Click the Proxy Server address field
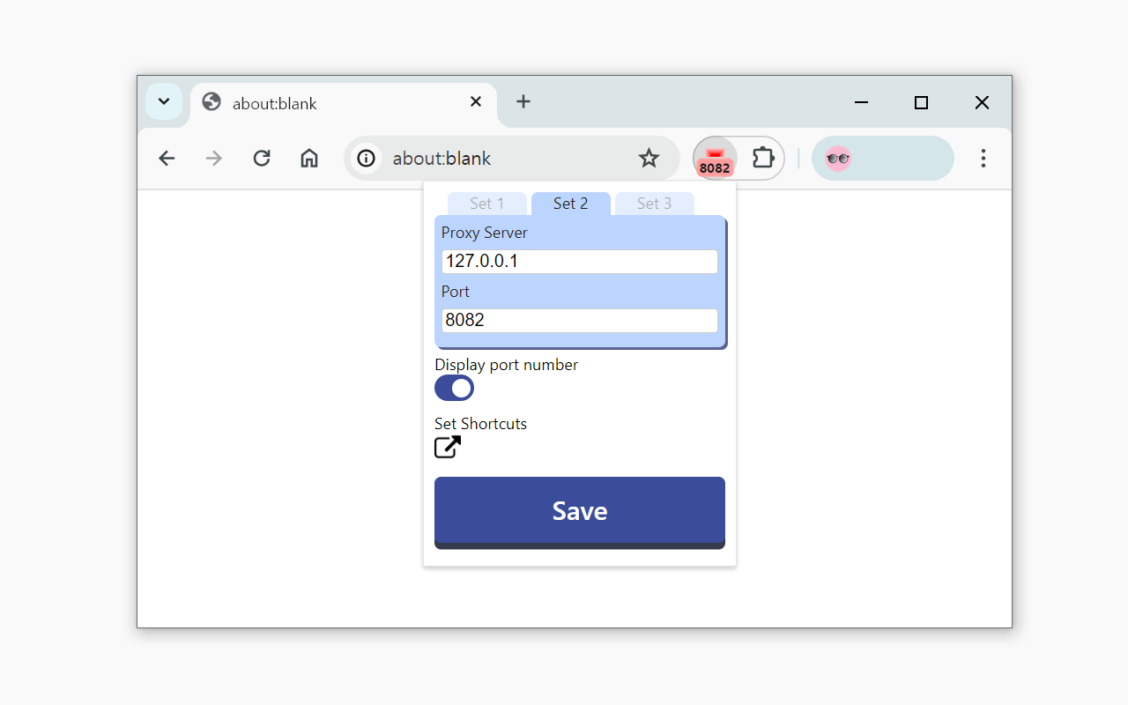Image resolution: width=1128 pixels, height=705 pixels. [579, 261]
